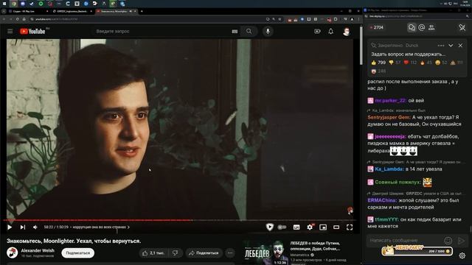React thumbs down on the pinned message
The image size is (472, 265).
tap(395, 63)
